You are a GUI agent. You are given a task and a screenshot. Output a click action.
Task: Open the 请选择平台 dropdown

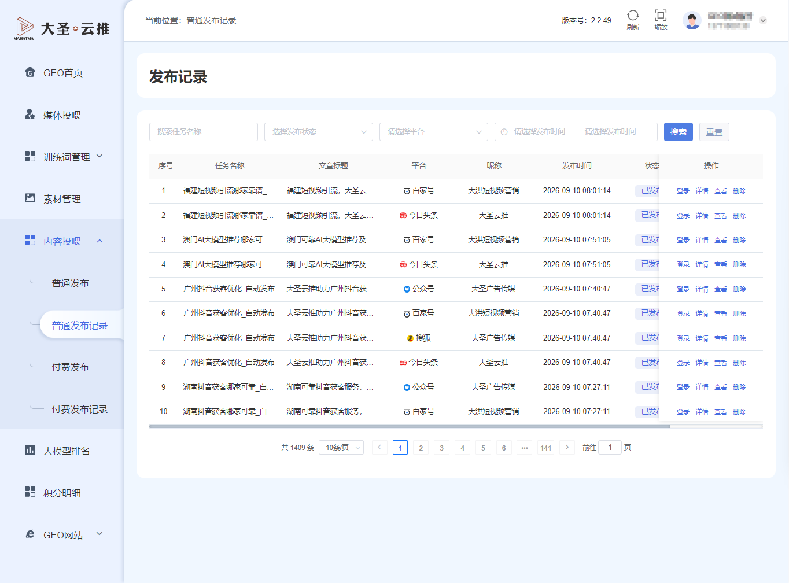point(434,132)
